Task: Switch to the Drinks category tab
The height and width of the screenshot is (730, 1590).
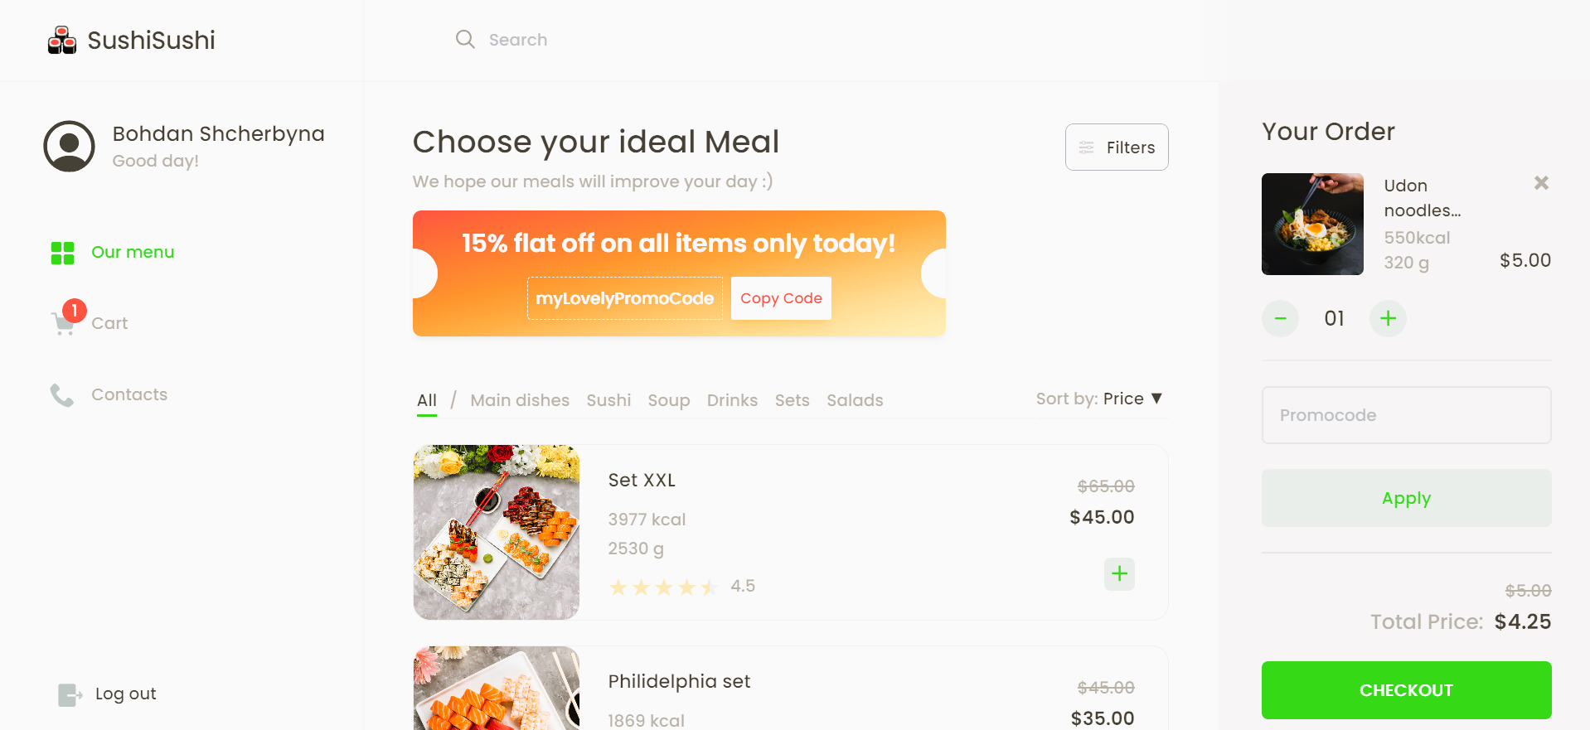Action: coord(732,400)
